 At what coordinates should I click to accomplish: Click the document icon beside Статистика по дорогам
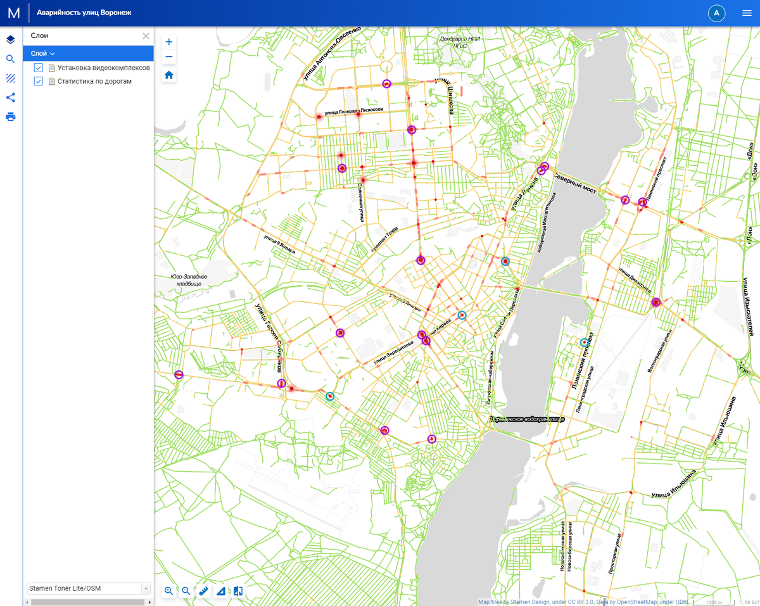click(x=52, y=81)
